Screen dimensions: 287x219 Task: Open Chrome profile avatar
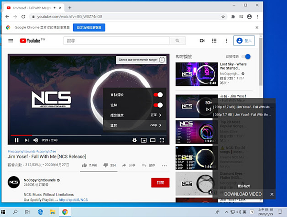(249, 17)
